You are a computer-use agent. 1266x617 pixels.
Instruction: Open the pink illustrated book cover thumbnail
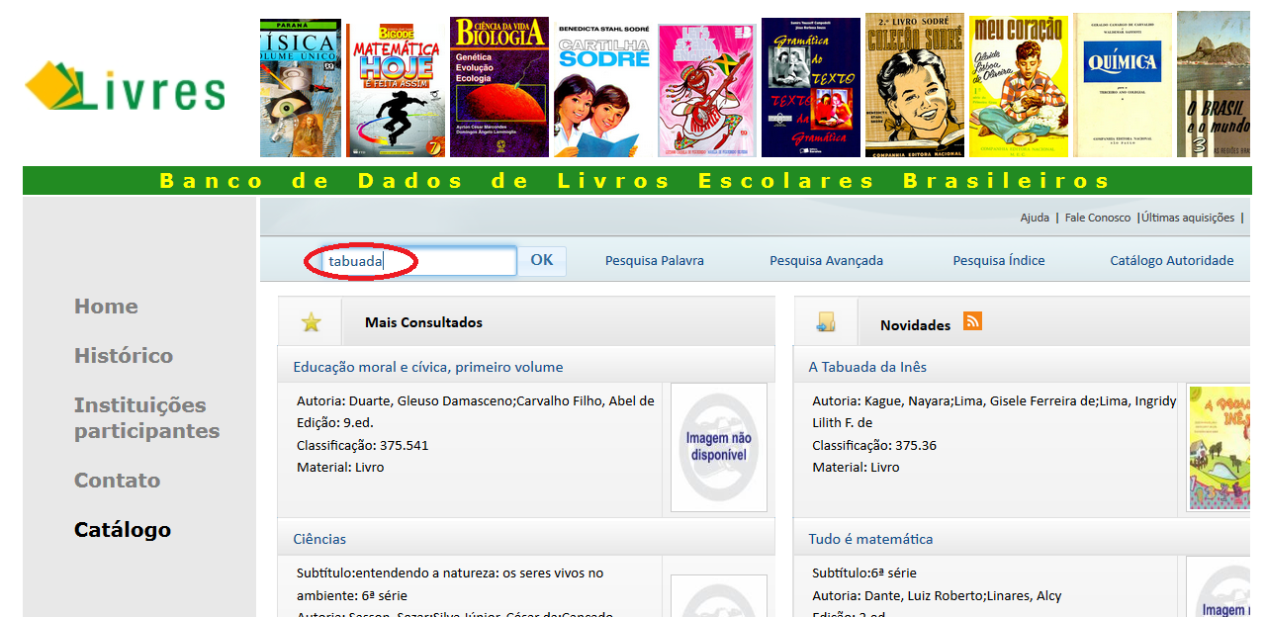point(707,90)
